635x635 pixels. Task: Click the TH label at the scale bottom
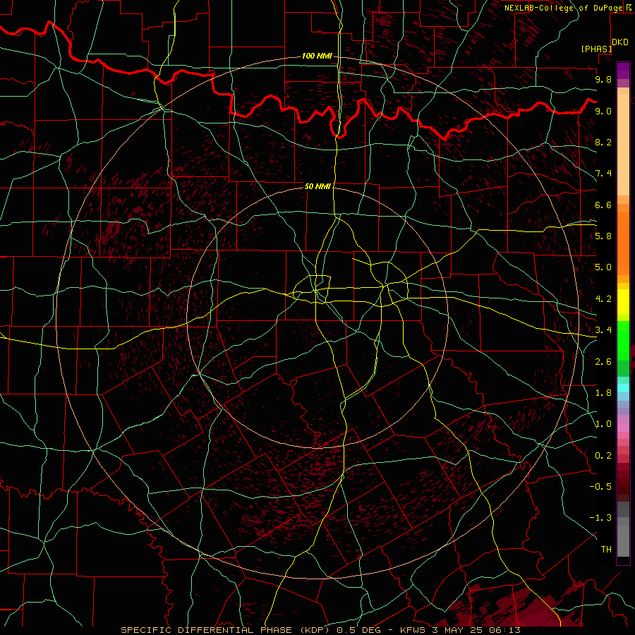(x=606, y=550)
